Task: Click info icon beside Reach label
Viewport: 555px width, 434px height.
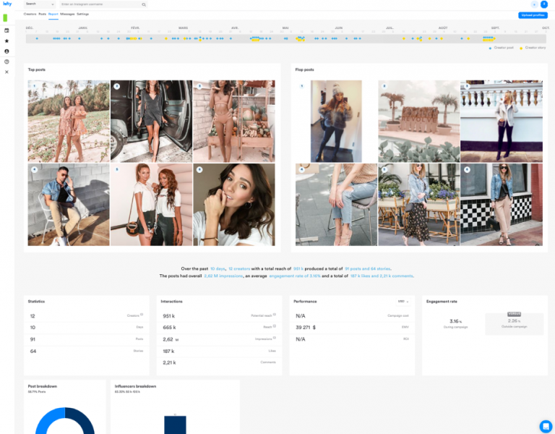Action: 275,326
